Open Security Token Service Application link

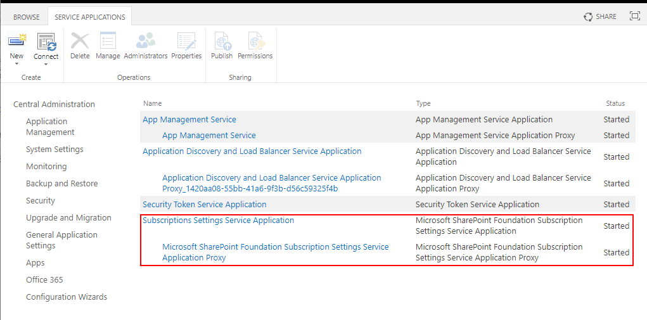click(x=204, y=205)
